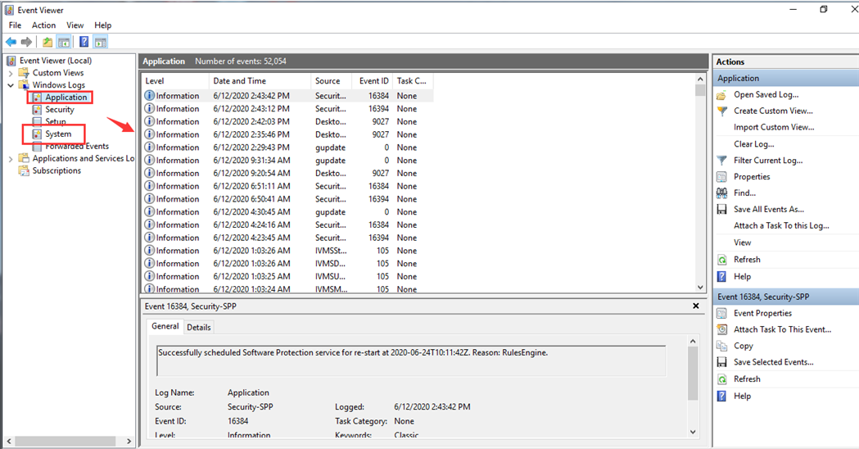The image size is (859, 449).
Task: Collapse the Application actions section header
Action: click(786, 78)
